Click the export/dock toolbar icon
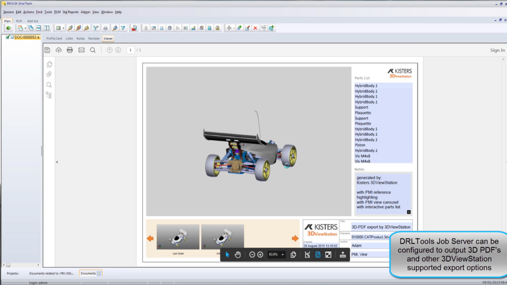 (x=343, y=255)
